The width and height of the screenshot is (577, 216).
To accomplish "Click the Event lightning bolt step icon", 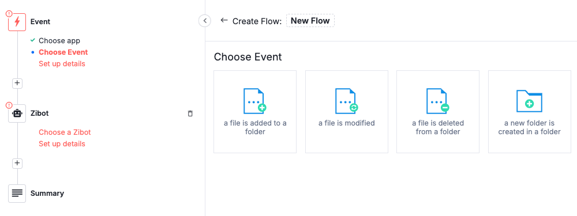I will (x=17, y=22).
